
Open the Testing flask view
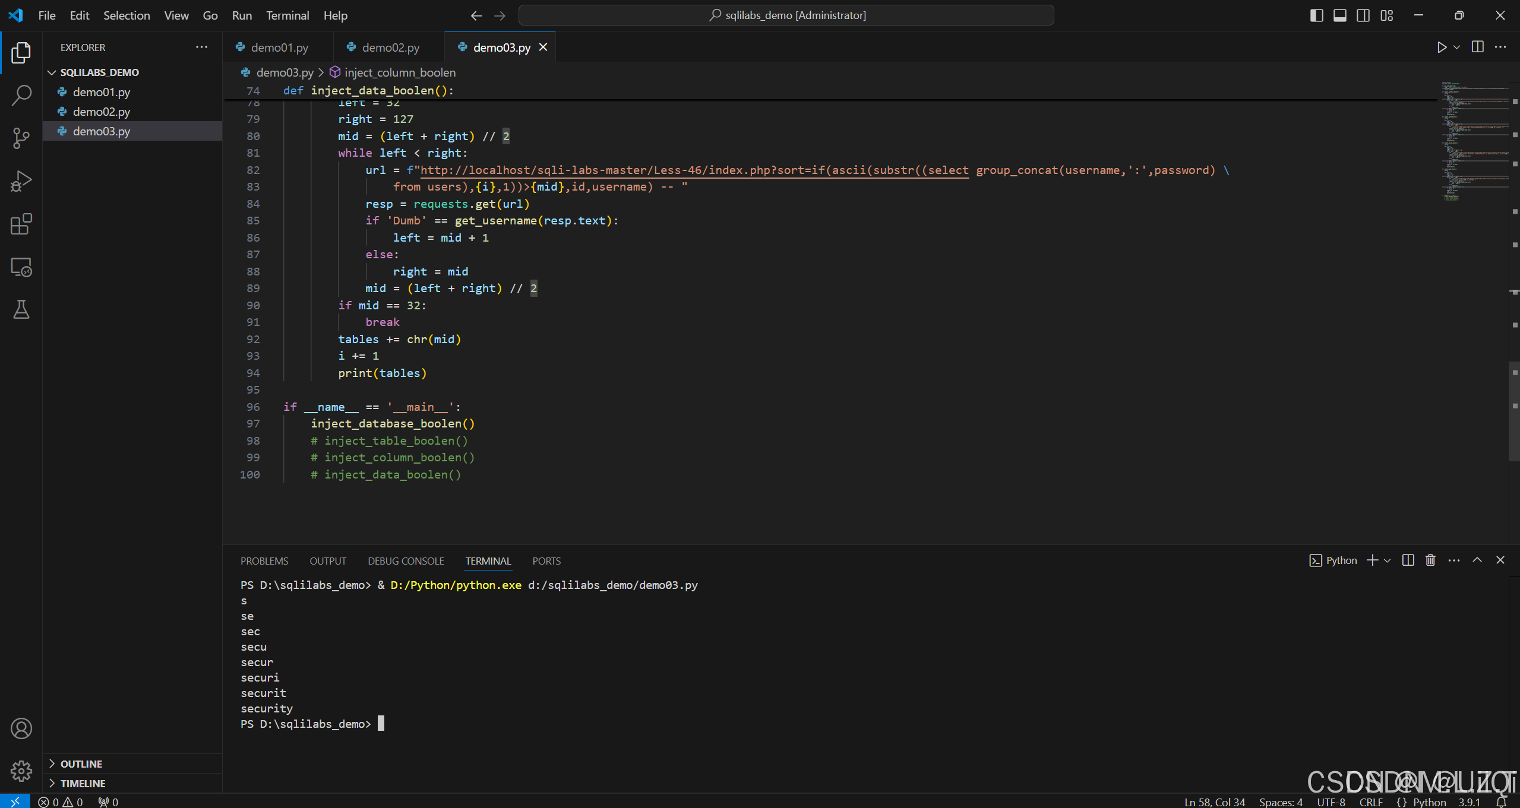click(21, 309)
